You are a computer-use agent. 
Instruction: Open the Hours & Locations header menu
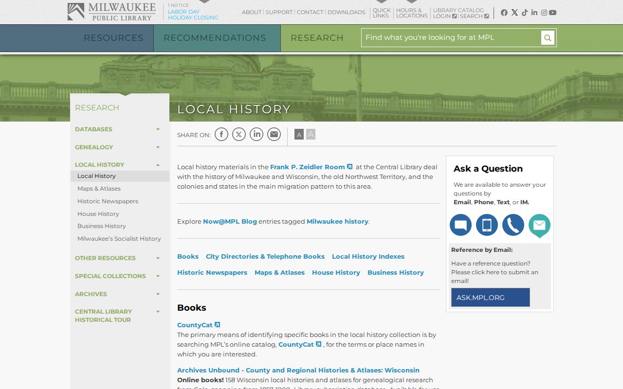click(412, 13)
